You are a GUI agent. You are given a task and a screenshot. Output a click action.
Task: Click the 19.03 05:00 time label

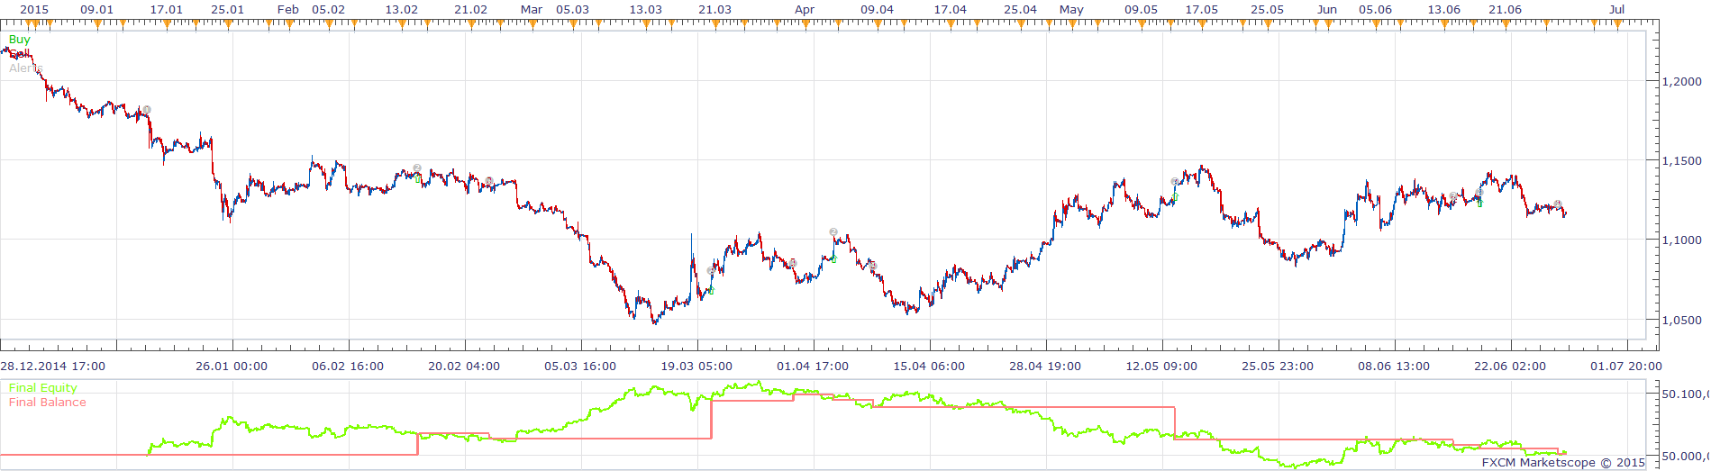pyautogui.click(x=696, y=367)
